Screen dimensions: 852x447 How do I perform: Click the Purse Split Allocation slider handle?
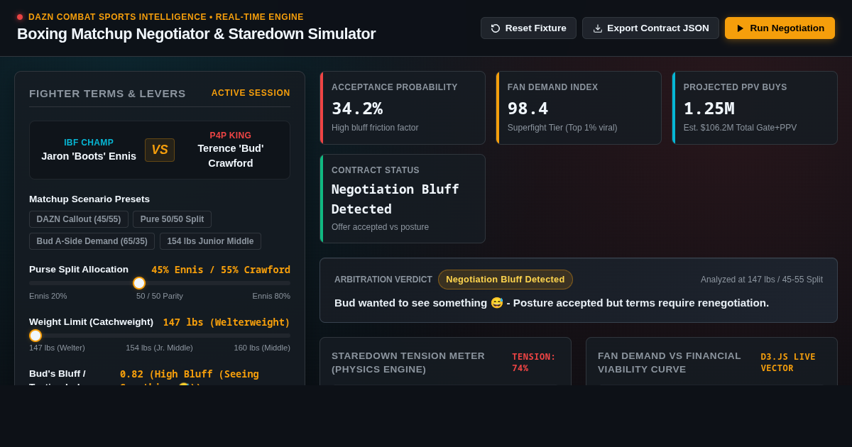[139, 283]
